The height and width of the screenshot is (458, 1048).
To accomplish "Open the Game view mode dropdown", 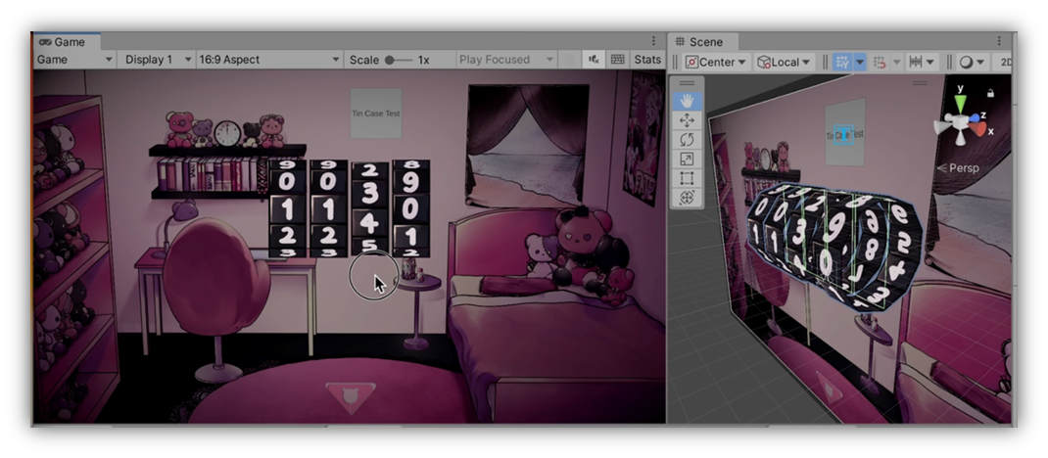I will coord(74,60).
